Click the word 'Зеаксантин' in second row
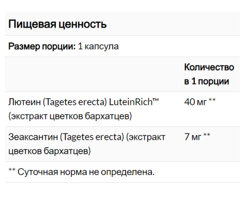249x208 pixels. [33, 137]
